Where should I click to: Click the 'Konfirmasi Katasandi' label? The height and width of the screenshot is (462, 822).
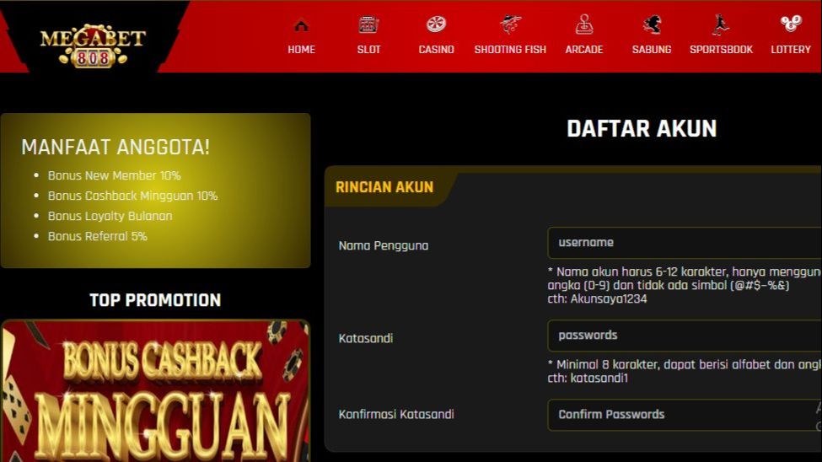pyautogui.click(x=396, y=414)
